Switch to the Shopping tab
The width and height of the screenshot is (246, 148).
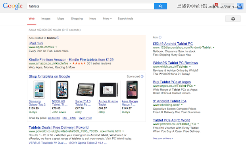pos(77,19)
